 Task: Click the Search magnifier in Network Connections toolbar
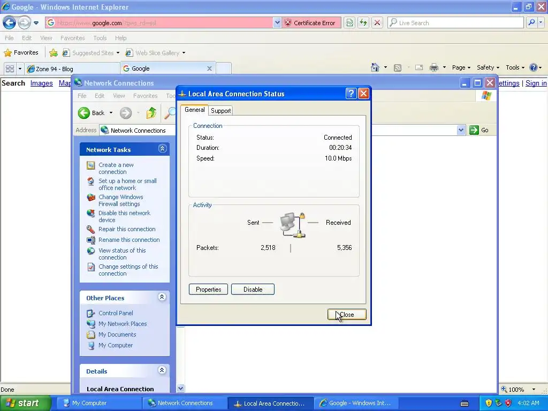[x=170, y=113]
